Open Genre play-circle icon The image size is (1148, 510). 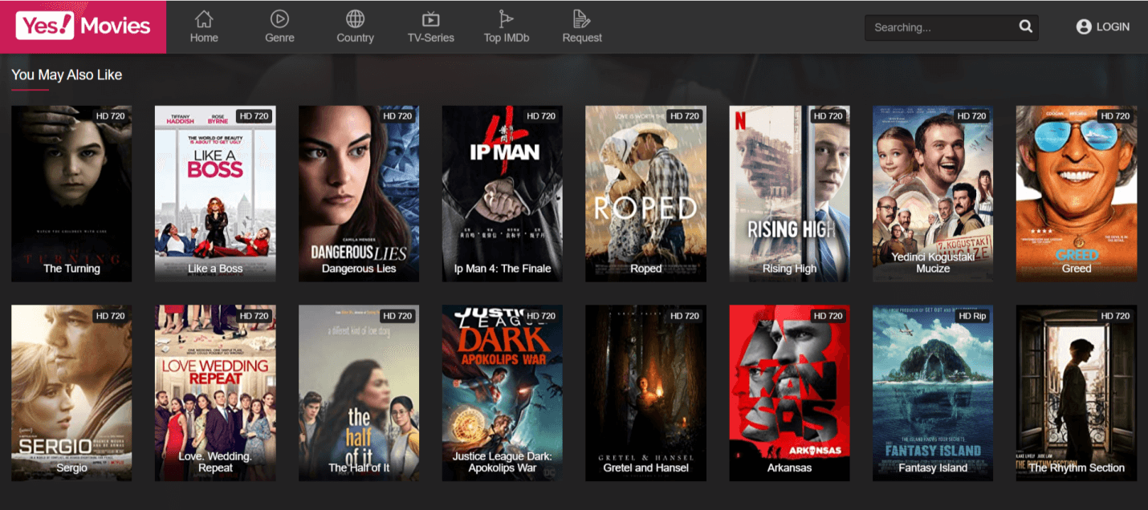[x=279, y=18]
